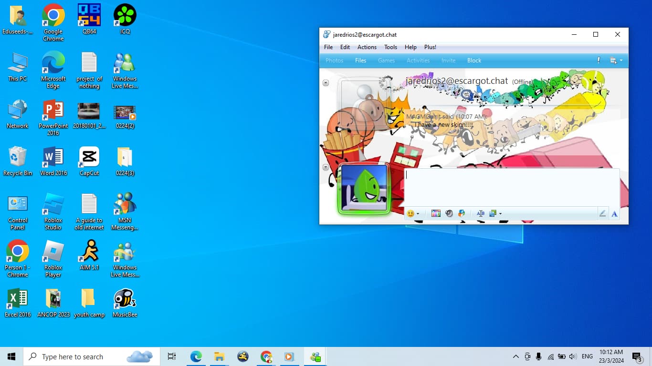The width and height of the screenshot is (652, 366).
Task: Click your green leaf display picture
Action: [364, 188]
